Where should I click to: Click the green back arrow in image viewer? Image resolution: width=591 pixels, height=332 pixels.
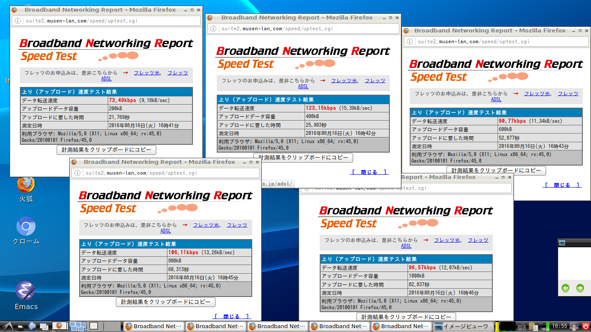coord(565,288)
